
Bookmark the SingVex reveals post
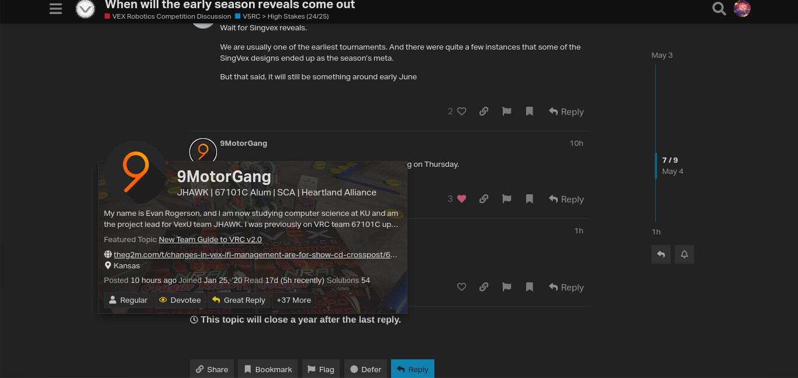[x=529, y=111]
